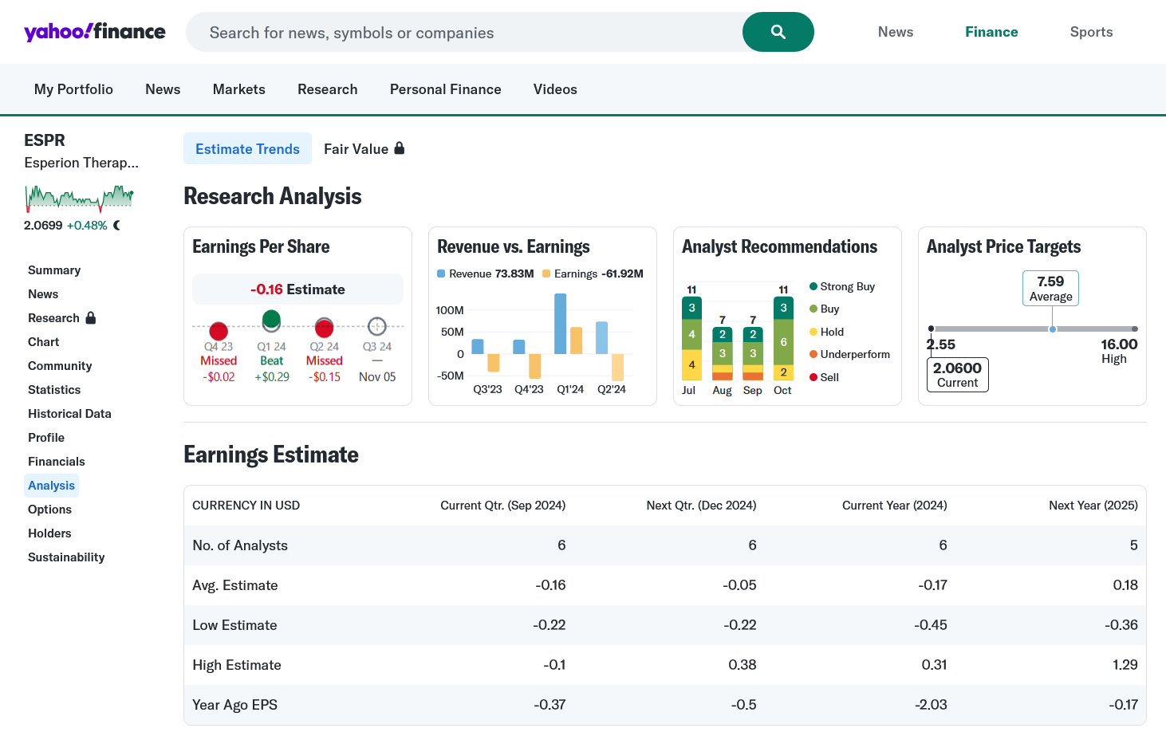The height and width of the screenshot is (736, 1166).
Task: Click the 7.59 Average price box
Action: point(1050,288)
